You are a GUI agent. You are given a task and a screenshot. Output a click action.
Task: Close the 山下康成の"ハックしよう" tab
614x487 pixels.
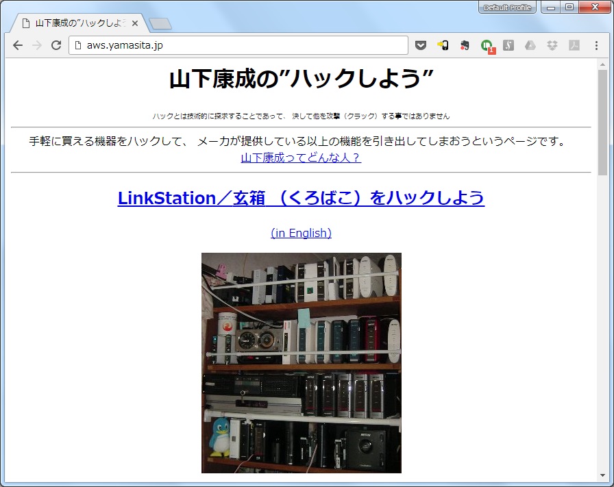(135, 23)
